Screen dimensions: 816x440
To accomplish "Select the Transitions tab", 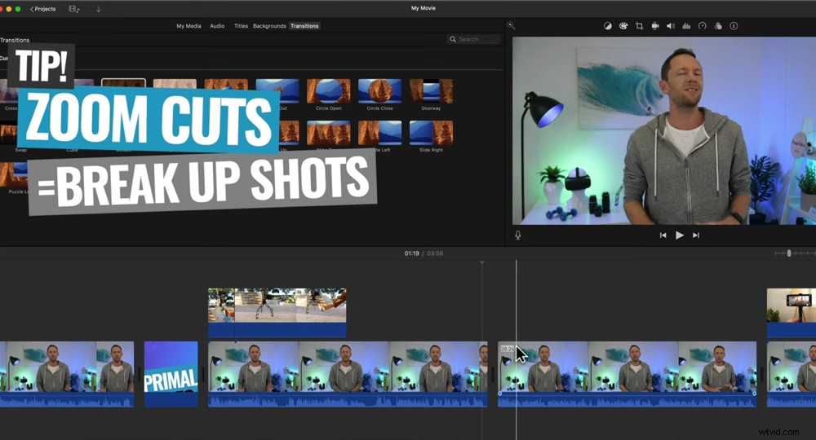I will pos(304,26).
